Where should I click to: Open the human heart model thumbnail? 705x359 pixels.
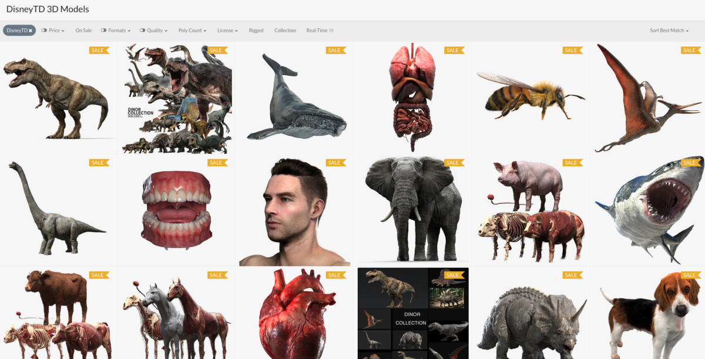point(296,314)
